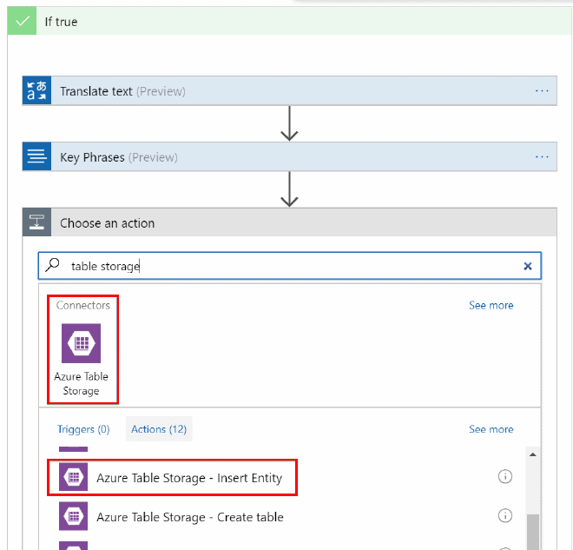Clear the table storage search text
This screenshot has width=573, height=550.
click(x=527, y=266)
